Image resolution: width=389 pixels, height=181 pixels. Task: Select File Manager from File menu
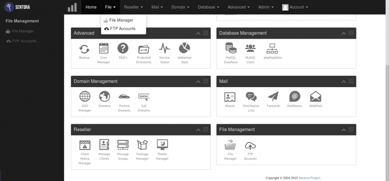[121, 20]
